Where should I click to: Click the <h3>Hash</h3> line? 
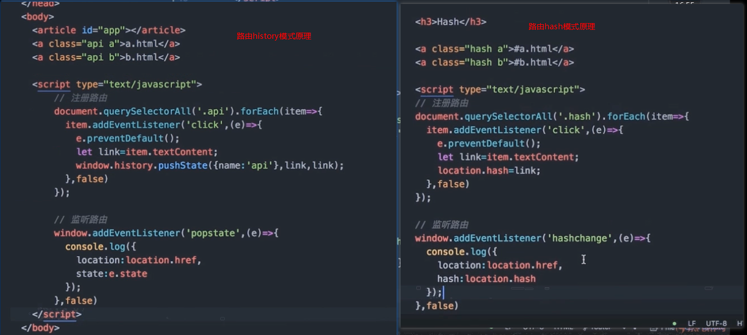[x=451, y=22]
